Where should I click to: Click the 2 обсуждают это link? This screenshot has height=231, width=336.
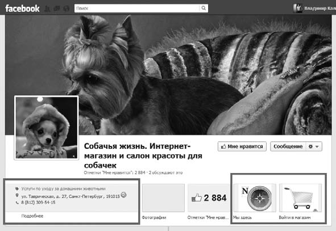166,173
